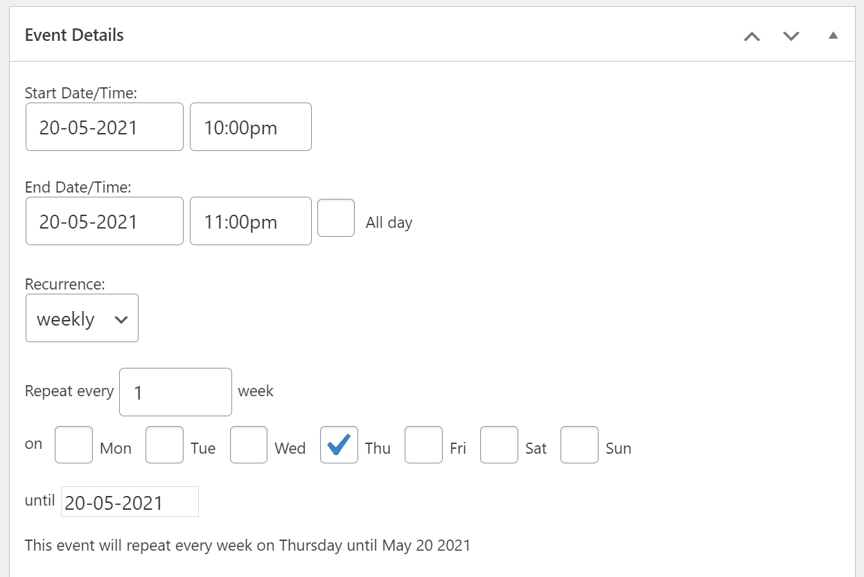Click the Start Date field showing 20-05-2021
Image resolution: width=864 pixels, height=577 pixels.
(x=104, y=127)
